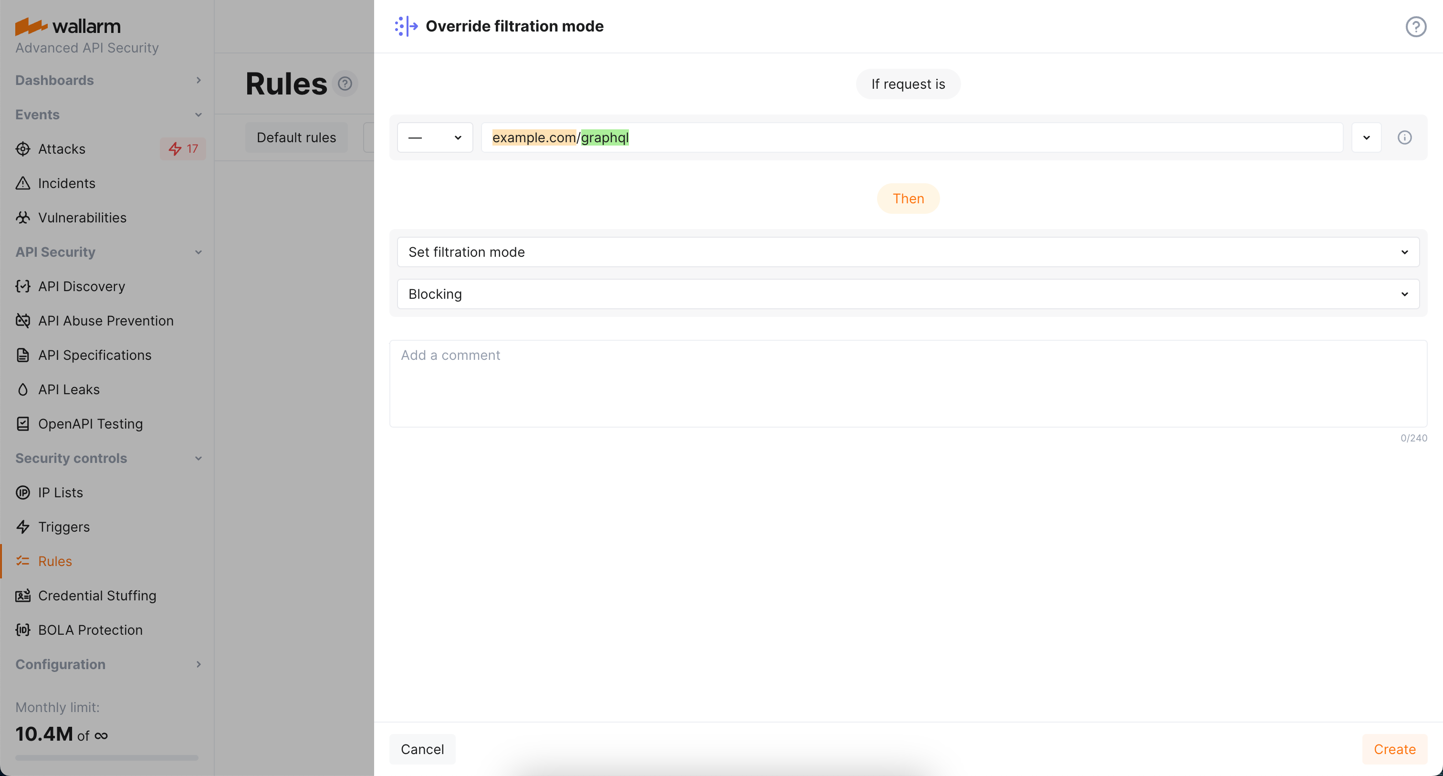1443x776 pixels.
Task: Open API Discovery from the sidebar
Action: click(x=82, y=286)
